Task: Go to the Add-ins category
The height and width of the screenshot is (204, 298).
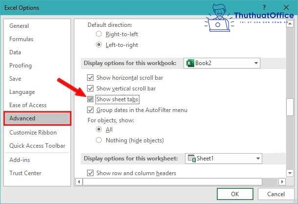Action: (20, 160)
